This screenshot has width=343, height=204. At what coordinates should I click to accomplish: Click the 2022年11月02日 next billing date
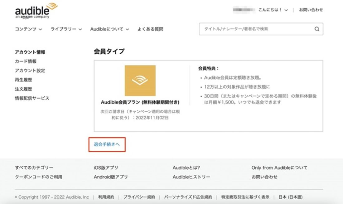152,118
